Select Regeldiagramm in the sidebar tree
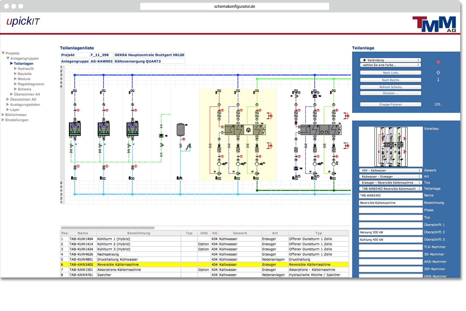This screenshot has height=311, width=466. click(x=31, y=84)
